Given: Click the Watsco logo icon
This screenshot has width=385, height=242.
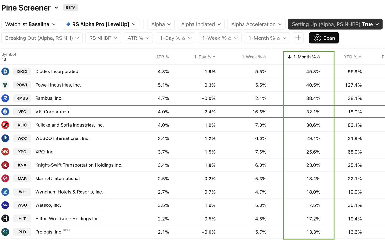Looking at the screenshot, I should [x=5, y=205].
